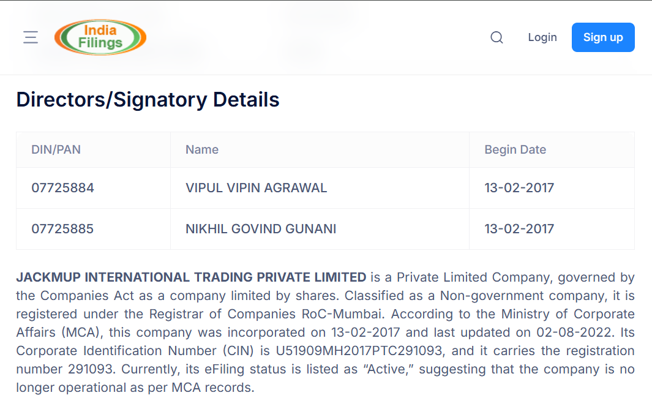Image resolution: width=652 pixels, height=409 pixels.
Task: Click the Name column header
Action: (x=202, y=149)
